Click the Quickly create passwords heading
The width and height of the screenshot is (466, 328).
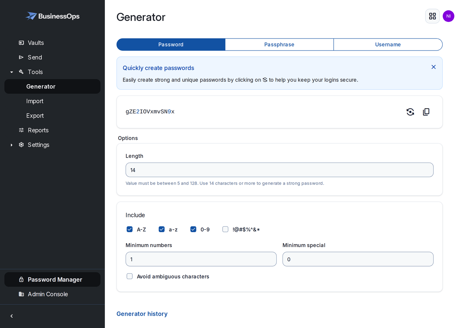tap(158, 68)
